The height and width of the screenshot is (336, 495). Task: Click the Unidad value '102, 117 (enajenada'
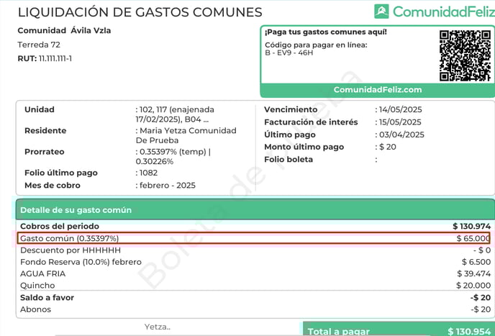point(176,110)
